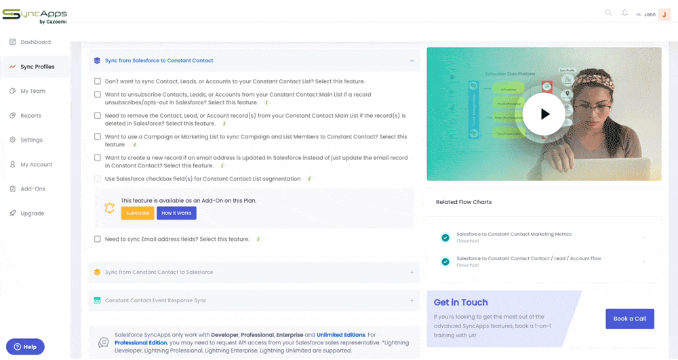
Task: Open Reports menu item
Action: [x=31, y=115]
